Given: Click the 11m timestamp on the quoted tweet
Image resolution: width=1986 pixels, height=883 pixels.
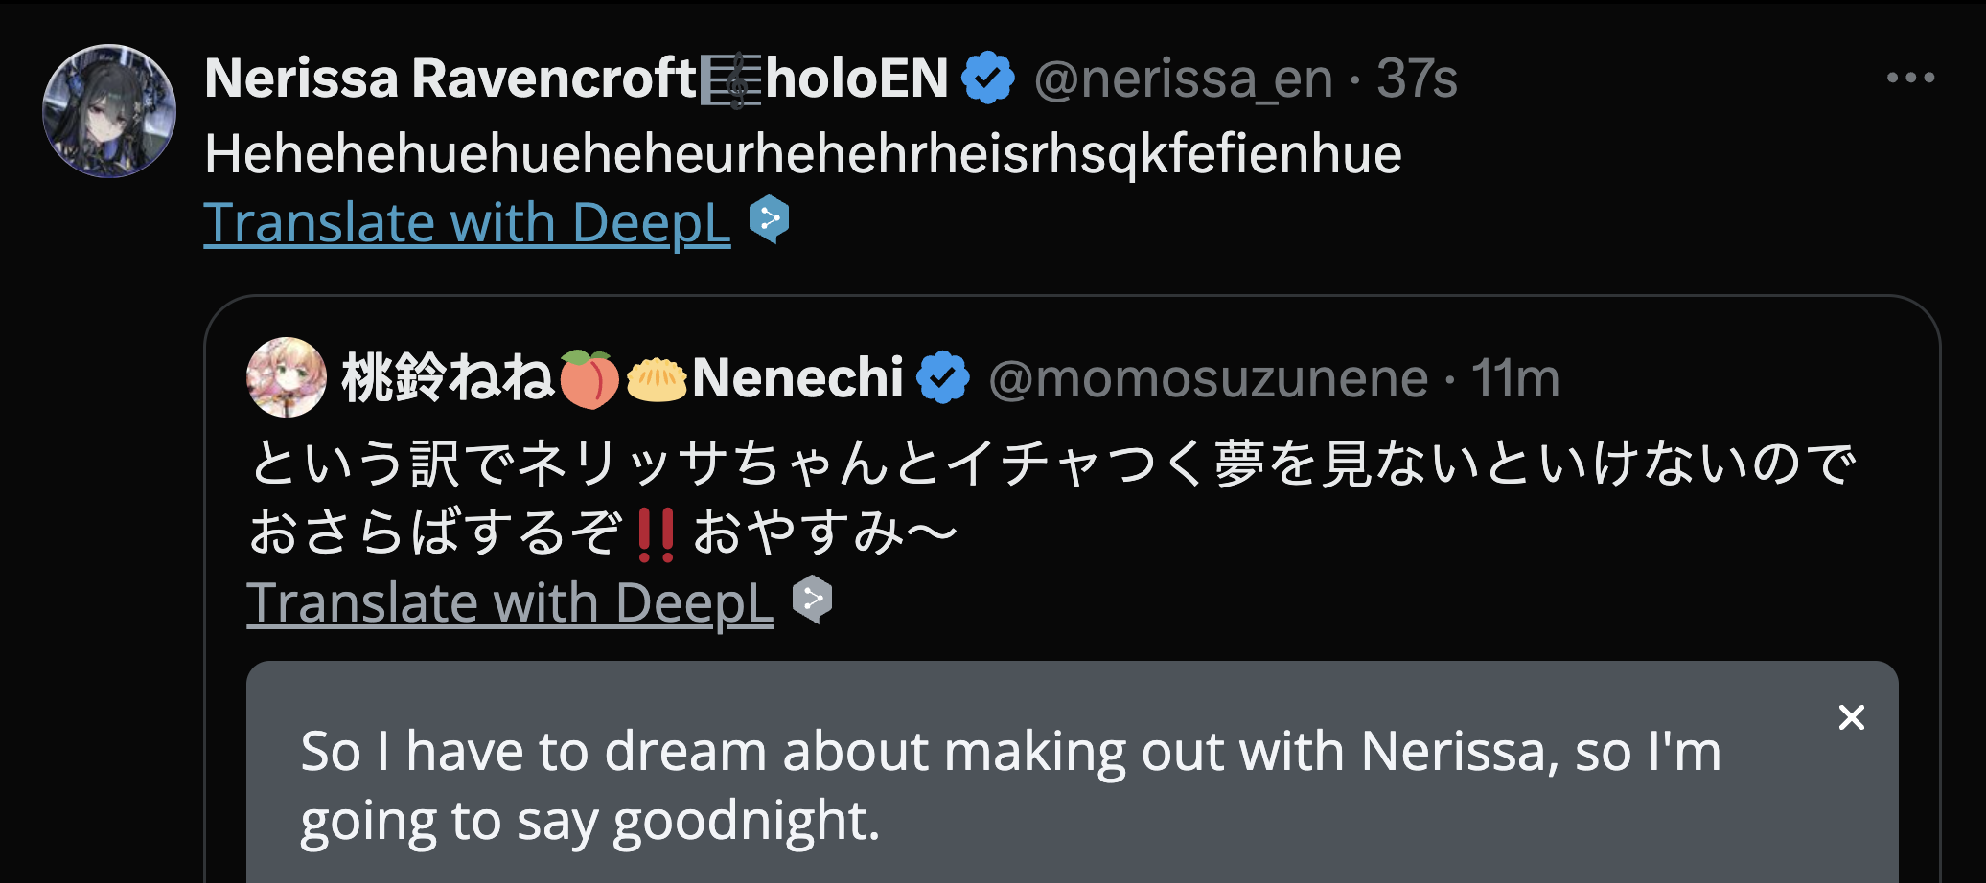Looking at the screenshot, I should pyautogui.click(x=1515, y=378).
